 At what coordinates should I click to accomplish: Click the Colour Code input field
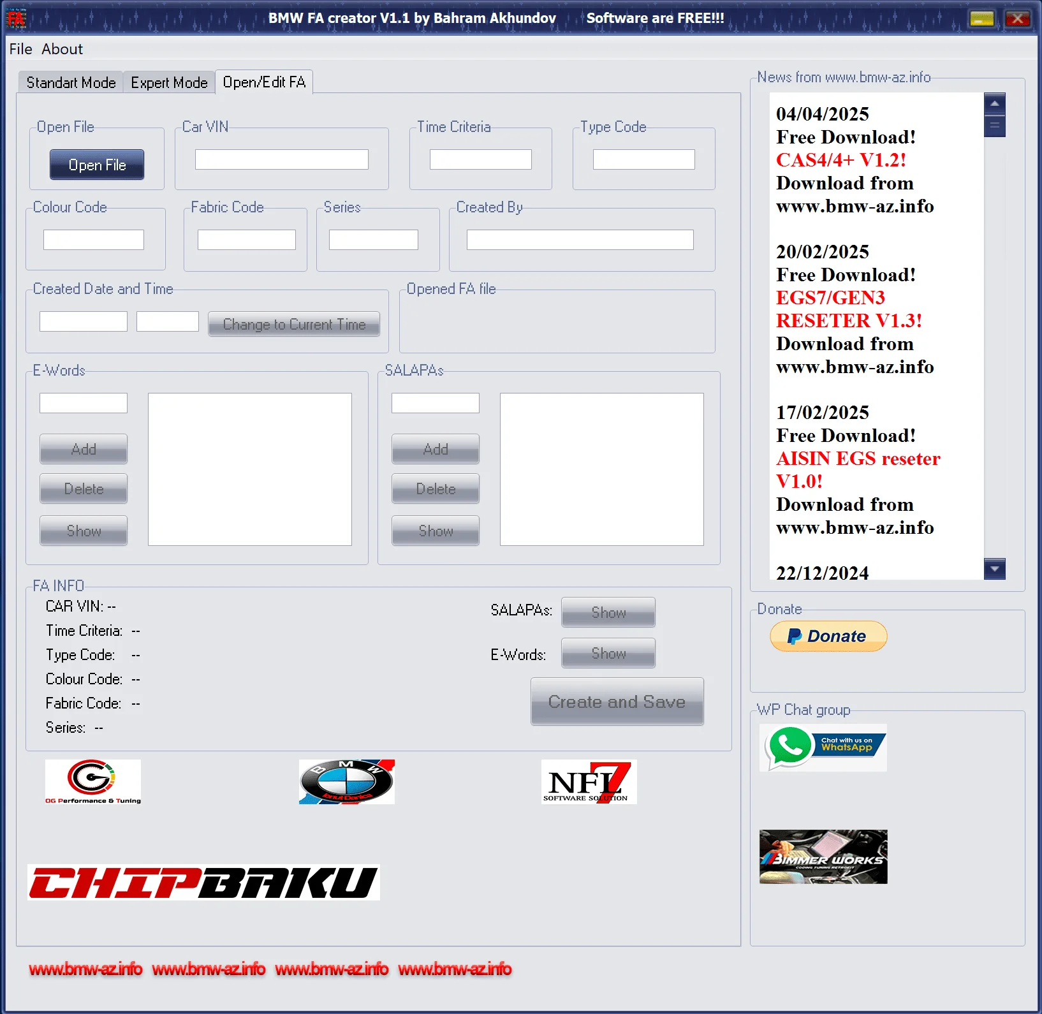point(94,240)
